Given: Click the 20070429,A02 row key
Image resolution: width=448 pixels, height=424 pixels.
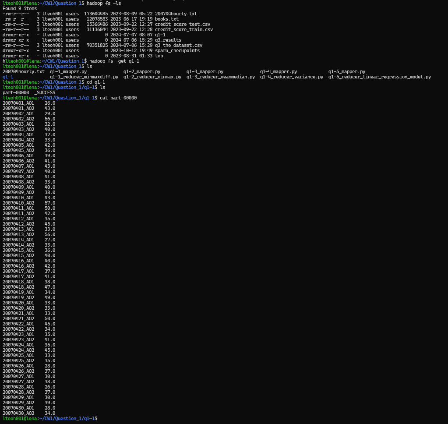Looking at the screenshot, I should 18,403.
